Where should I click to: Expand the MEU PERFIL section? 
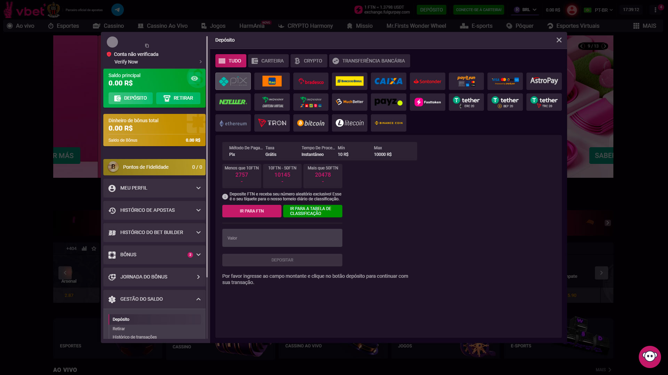[x=154, y=188]
